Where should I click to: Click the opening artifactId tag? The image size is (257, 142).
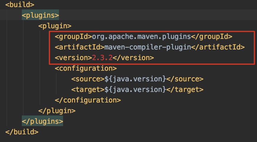point(80,47)
